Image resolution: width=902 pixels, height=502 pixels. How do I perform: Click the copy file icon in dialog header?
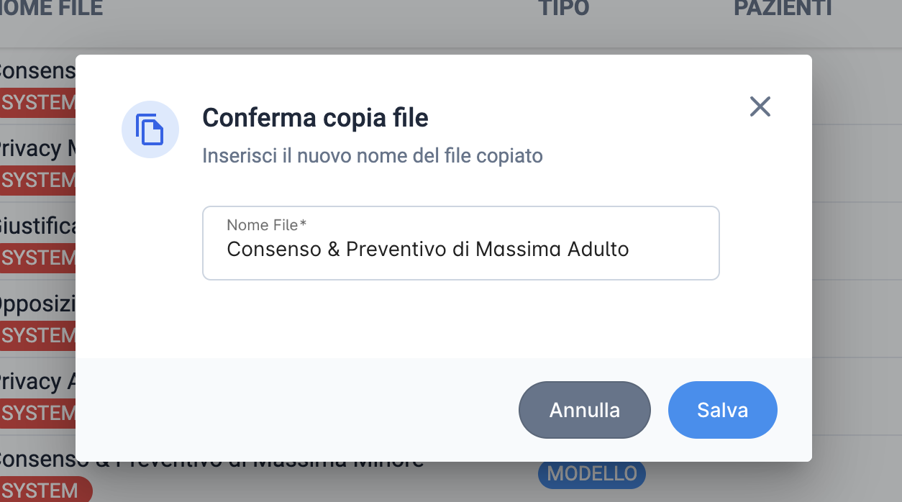coord(150,129)
